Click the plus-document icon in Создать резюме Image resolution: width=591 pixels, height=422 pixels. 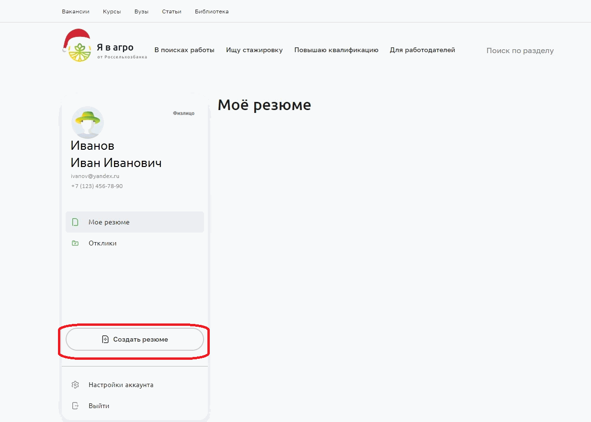(x=105, y=339)
